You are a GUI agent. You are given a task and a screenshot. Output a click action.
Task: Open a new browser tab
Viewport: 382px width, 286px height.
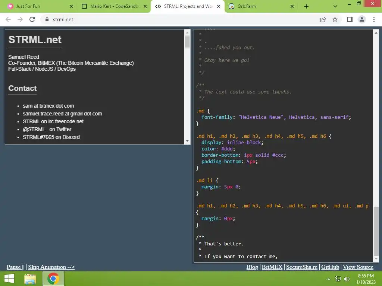306,7
